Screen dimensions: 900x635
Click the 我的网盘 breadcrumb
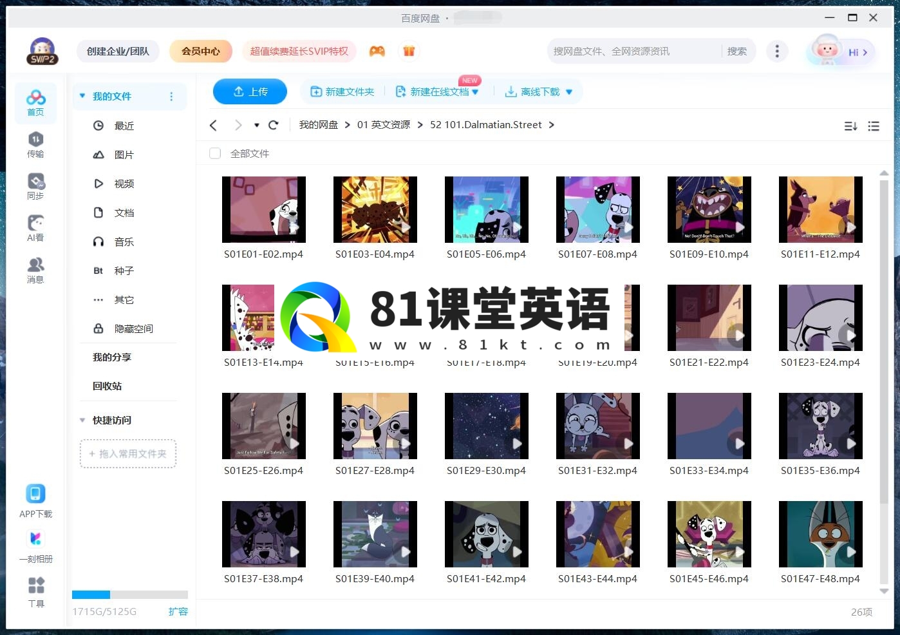pyautogui.click(x=319, y=125)
